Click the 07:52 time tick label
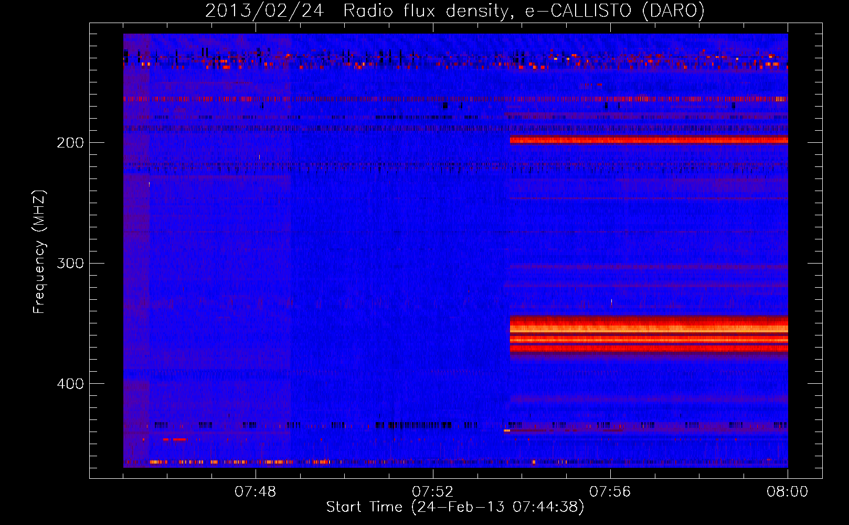 (x=433, y=492)
